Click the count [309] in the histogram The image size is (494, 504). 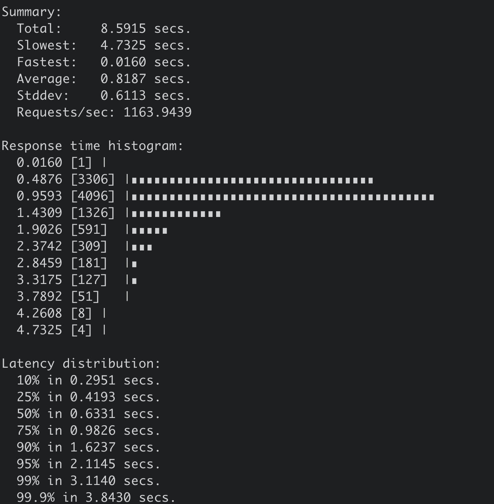89,246
